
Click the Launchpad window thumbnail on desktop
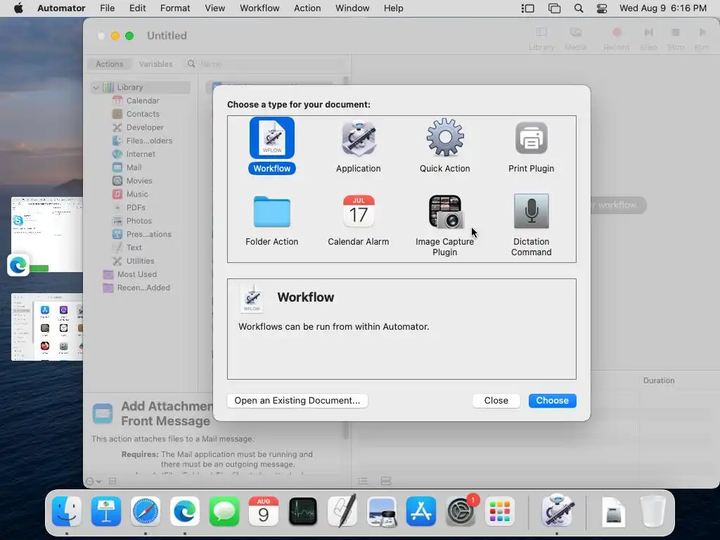click(x=47, y=327)
